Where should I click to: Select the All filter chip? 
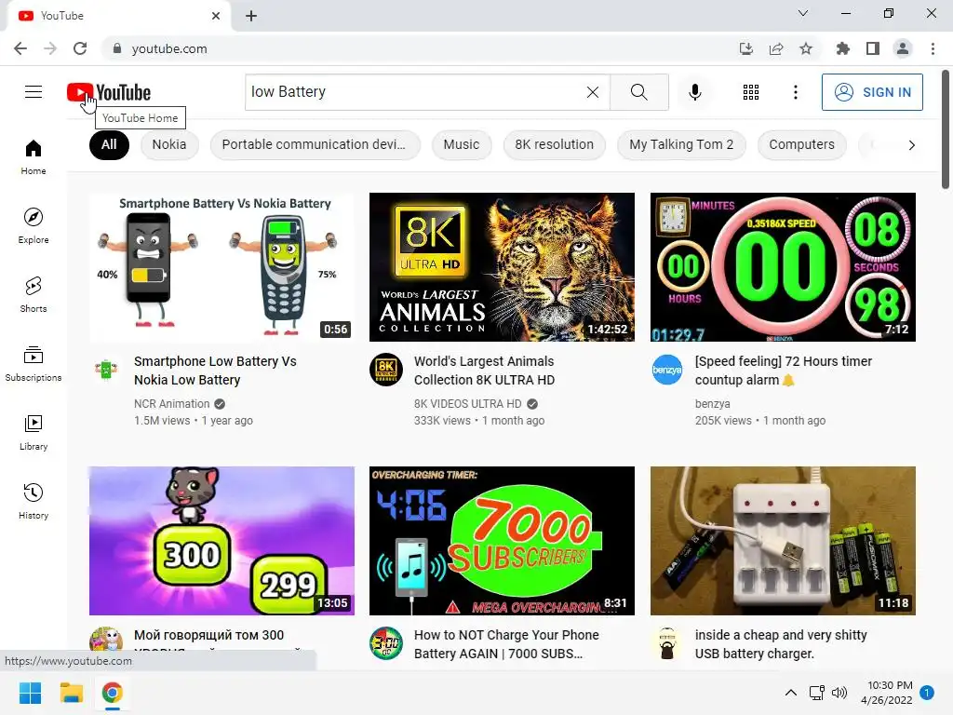[x=109, y=144]
